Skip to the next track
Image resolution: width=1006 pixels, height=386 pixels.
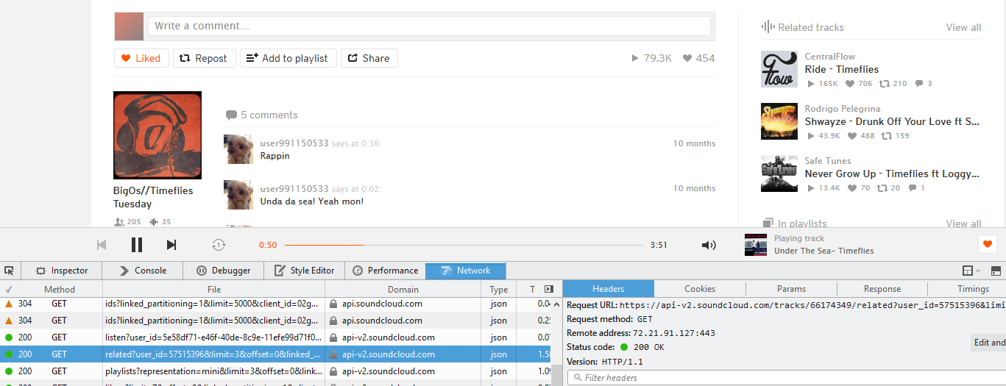click(171, 245)
